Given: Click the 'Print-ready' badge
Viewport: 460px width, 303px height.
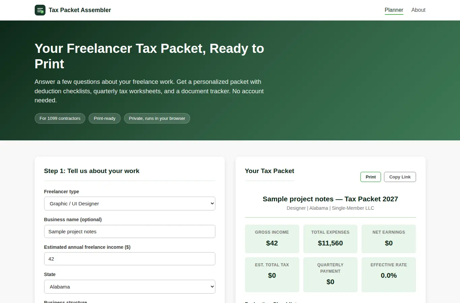Looking at the screenshot, I should [104, 119].
